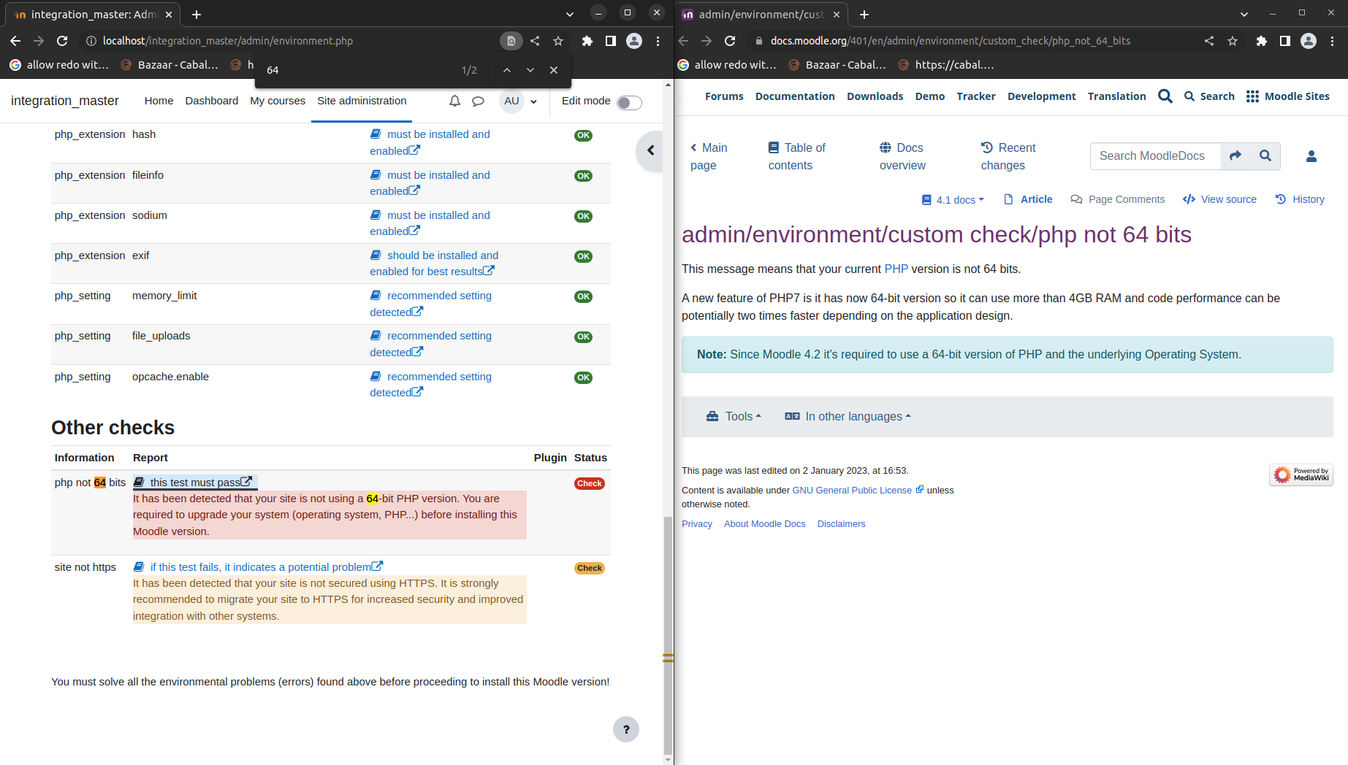Open 'this test must pass' link
This screenshot has height=765, width=1348.
click(x=194, y=483)
